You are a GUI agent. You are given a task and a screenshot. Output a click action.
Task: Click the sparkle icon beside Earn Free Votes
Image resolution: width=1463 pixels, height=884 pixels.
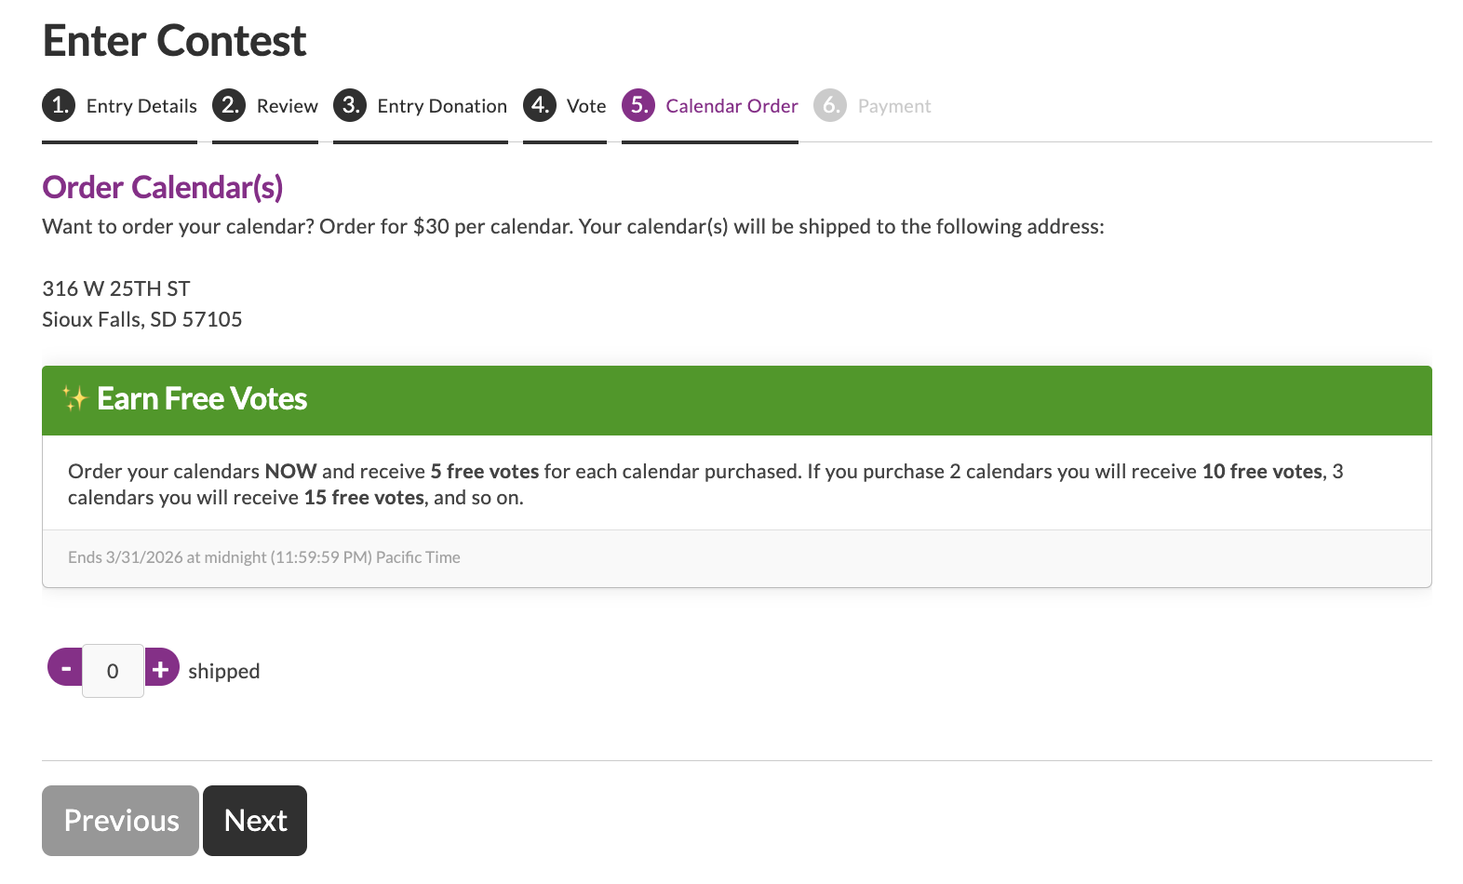[74, 399]
